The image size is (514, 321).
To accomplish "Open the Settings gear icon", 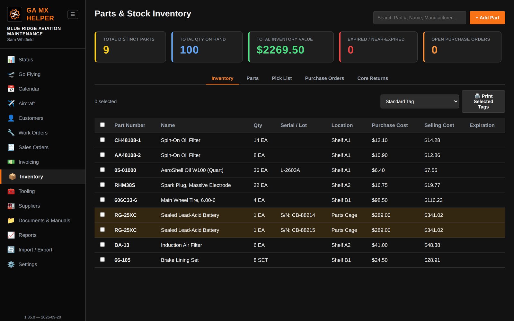I will (11, 264).
